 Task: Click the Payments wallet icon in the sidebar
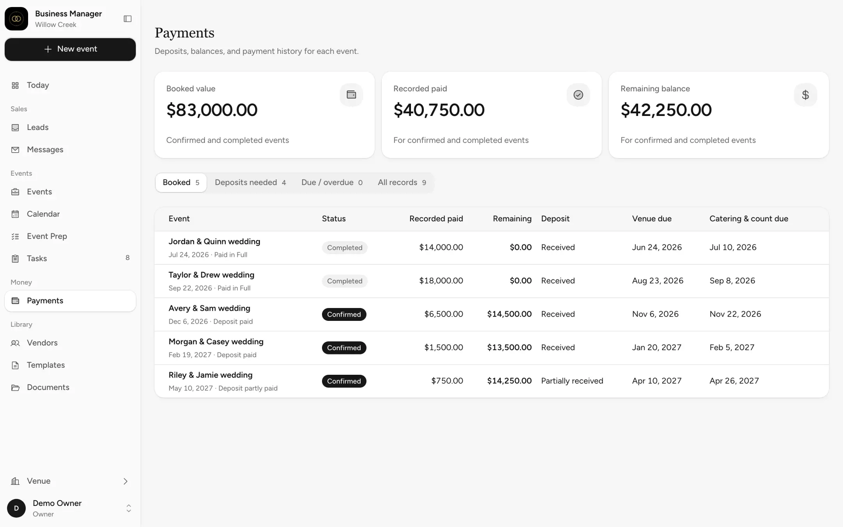click(15, 301)
